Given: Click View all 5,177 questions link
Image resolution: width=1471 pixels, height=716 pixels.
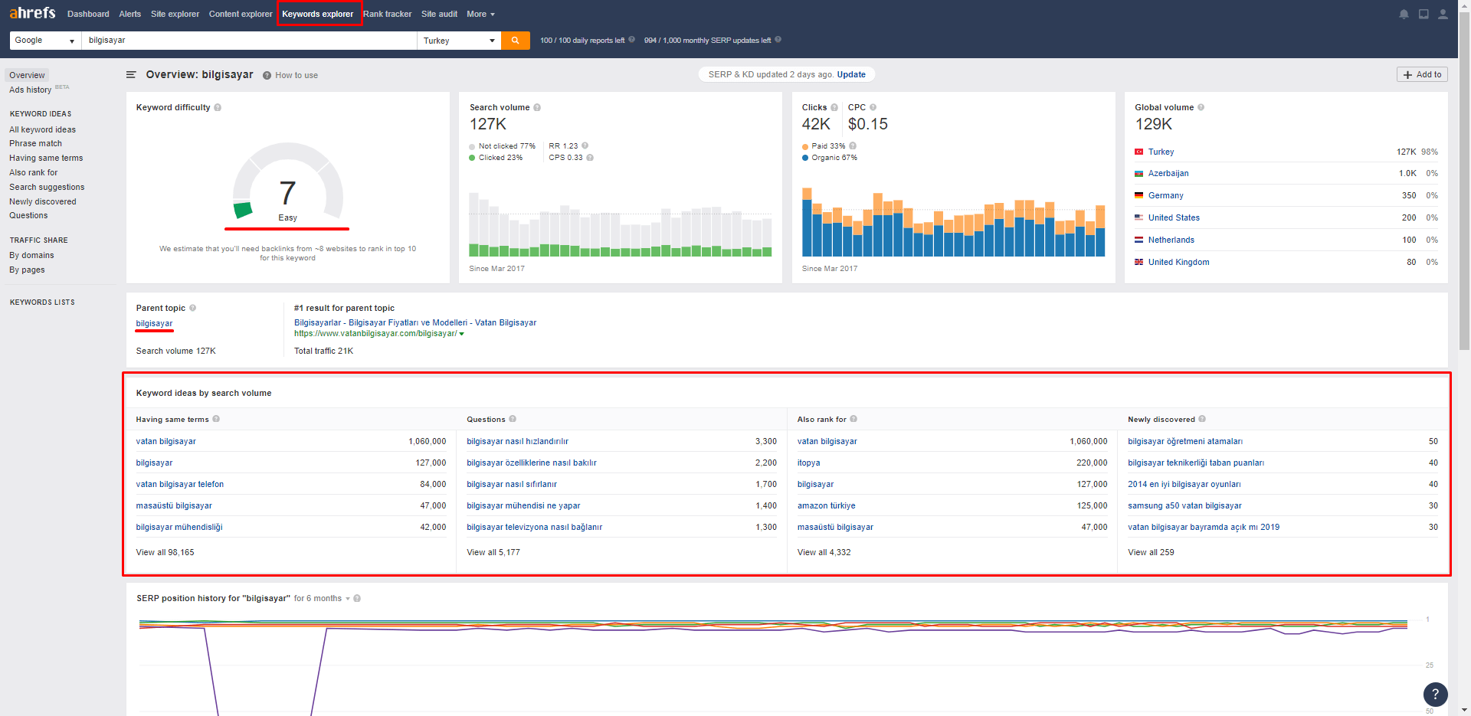Looking at the screenshot, I should tap(493, 552).
